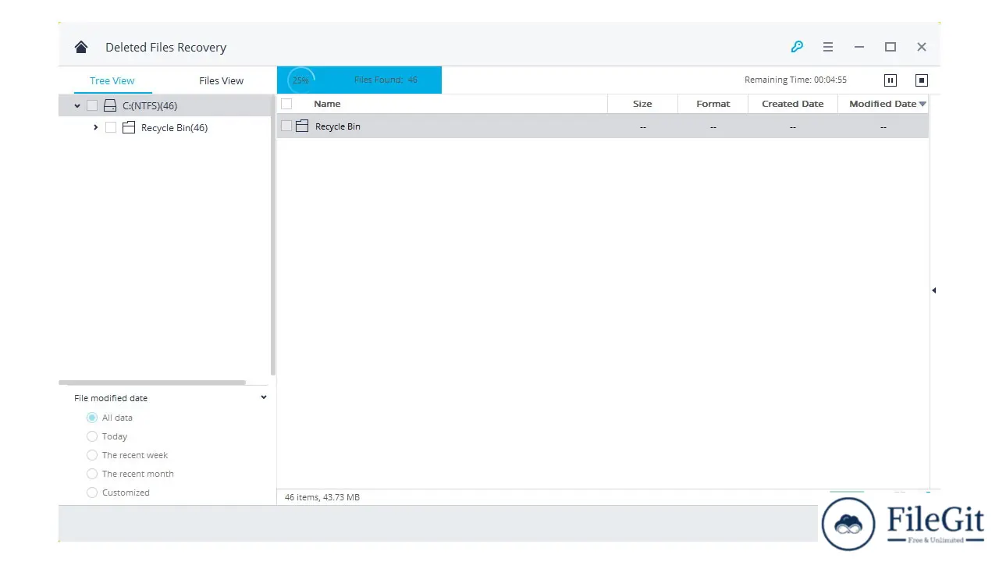Click the Recycle Bin folder icon in file list
The height and width of the screenshot is (562, 999).
tap(302, 126)
